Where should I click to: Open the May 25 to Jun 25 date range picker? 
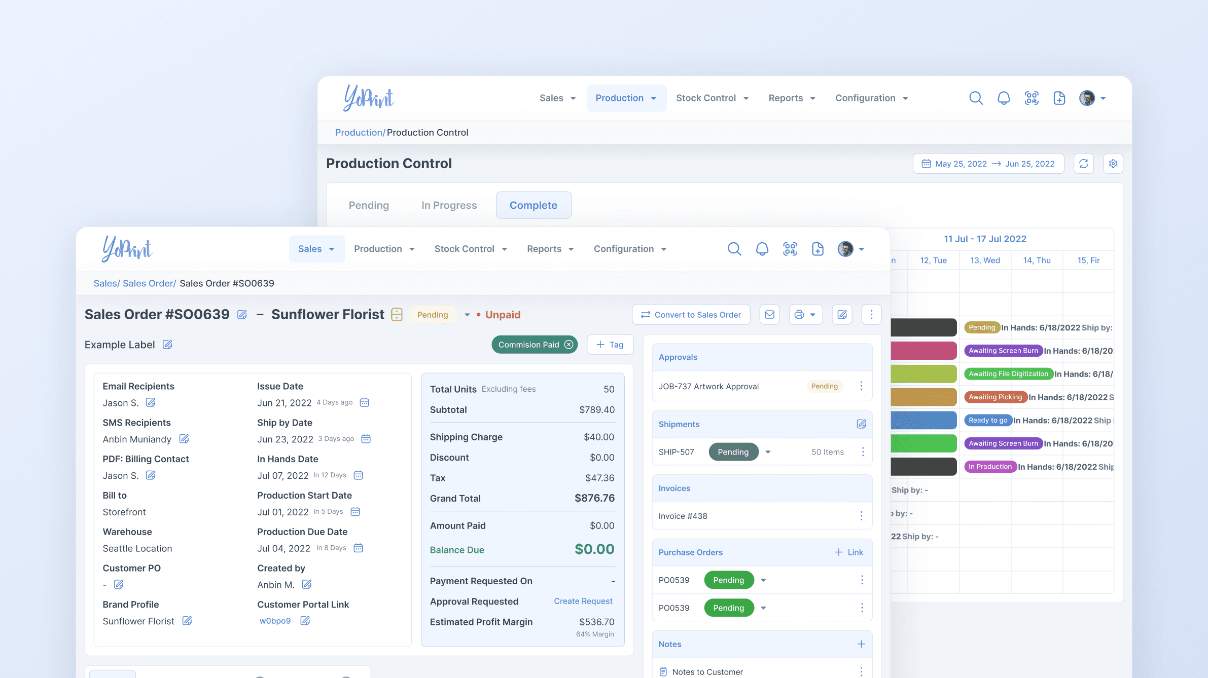[x=988, y=163]
